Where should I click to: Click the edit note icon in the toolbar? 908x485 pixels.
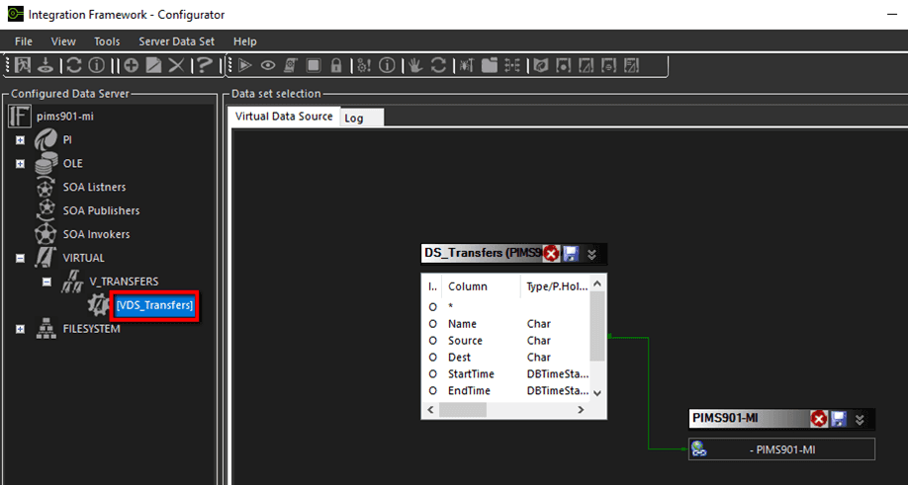tap(153, 65)
